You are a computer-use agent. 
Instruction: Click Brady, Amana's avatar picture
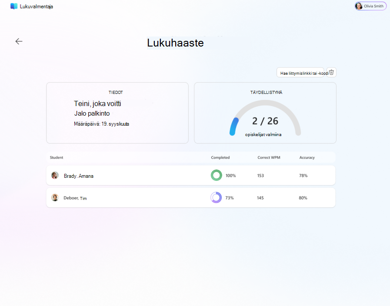click(x=55, y=175)
